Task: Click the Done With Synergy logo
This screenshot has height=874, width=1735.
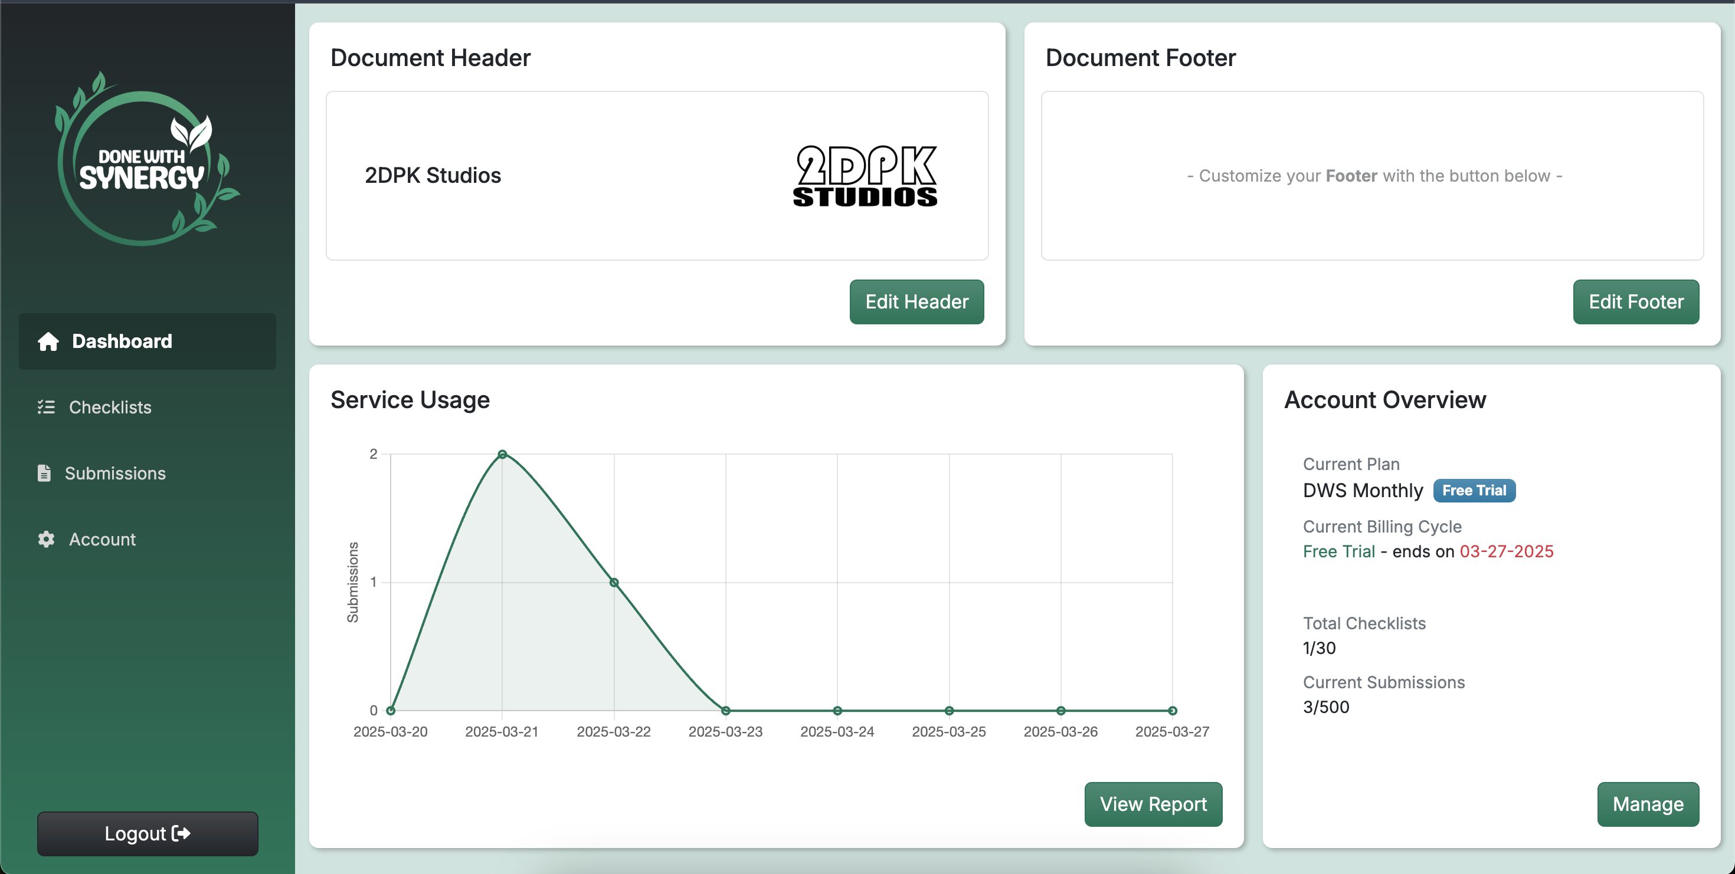Action: (146, 159)
